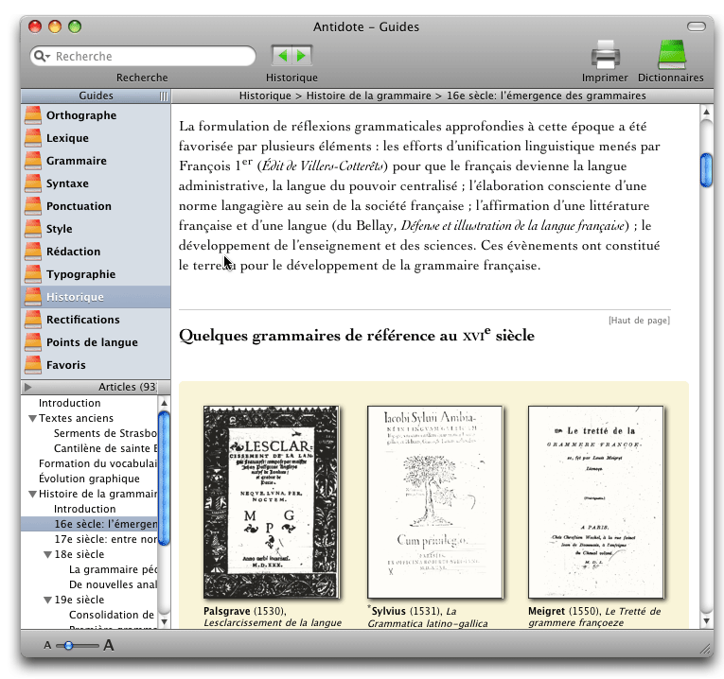Open Dictionnaires with the green book icon
Viewport: 724px width, 679px height.
point(672,55)
